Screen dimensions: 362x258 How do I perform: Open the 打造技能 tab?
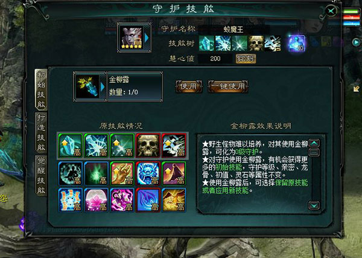pos(41,132)
